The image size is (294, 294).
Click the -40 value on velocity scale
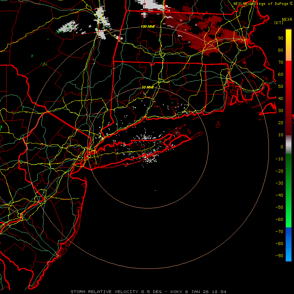click(279, 195)
